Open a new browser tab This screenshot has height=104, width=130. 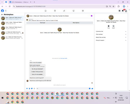pos(34,2)
